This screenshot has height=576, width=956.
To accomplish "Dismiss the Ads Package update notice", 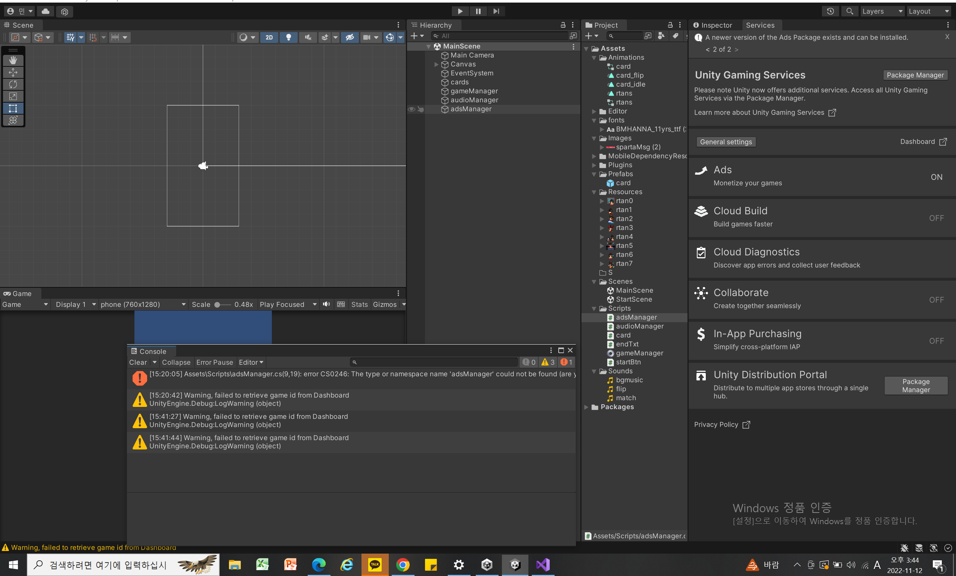I will (947, 37).
